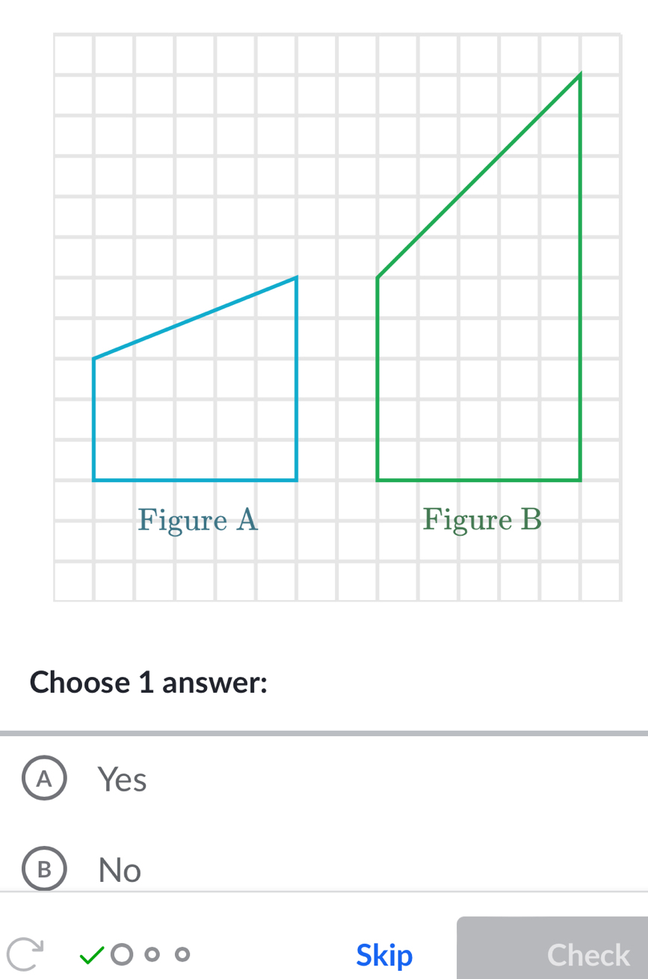Click the Skip link
The height and width of the screenshot is (979, 648).
coord(383,954)
